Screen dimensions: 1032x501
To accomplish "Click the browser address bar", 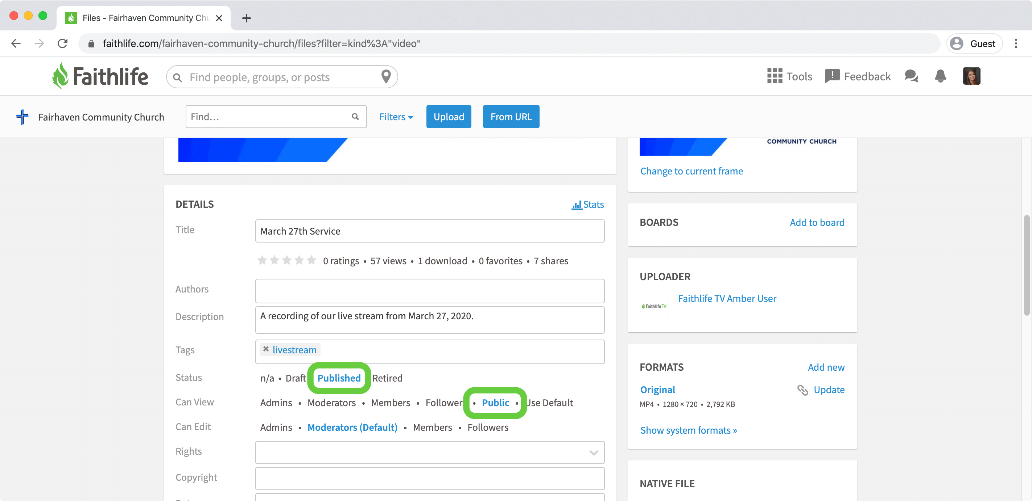I will (x=509, y=43).
